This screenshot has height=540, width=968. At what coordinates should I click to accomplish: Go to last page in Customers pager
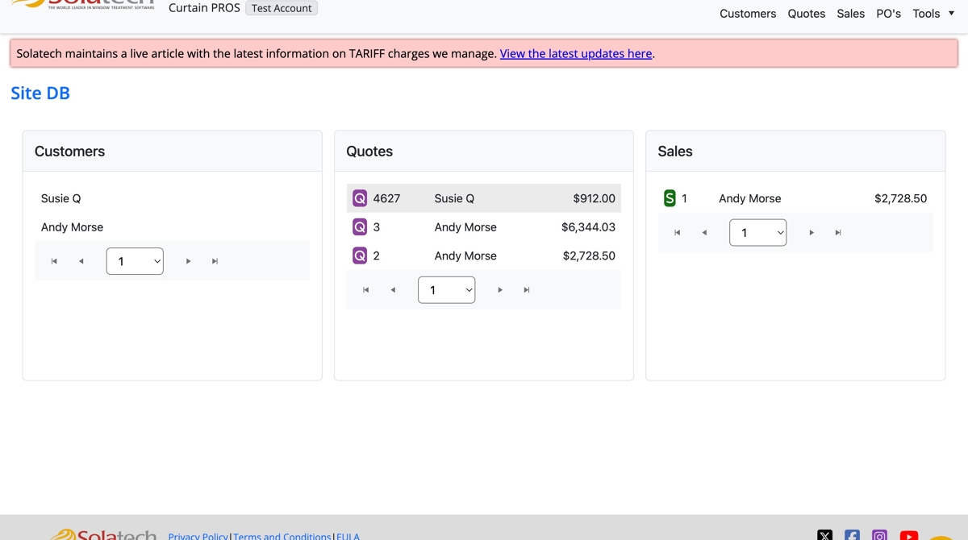(215, 261)
